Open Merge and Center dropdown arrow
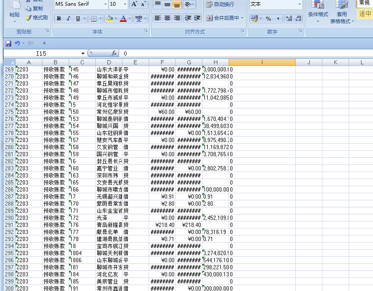This screenshot has height=291, width=373. click(x=242, y=18)
